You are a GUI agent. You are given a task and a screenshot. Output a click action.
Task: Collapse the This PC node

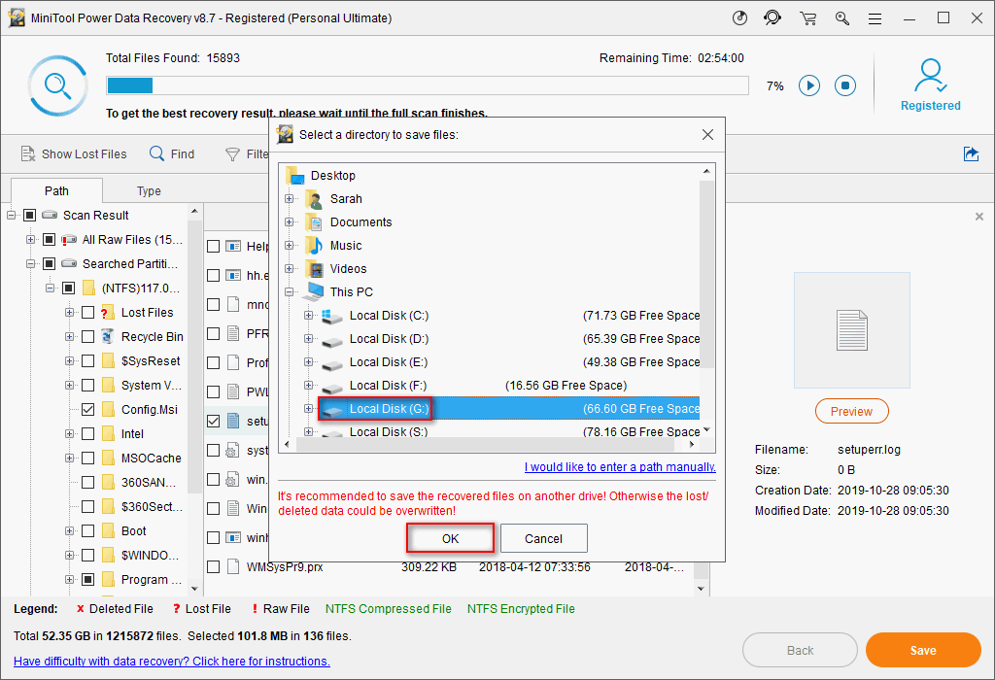tap(290, 291)
